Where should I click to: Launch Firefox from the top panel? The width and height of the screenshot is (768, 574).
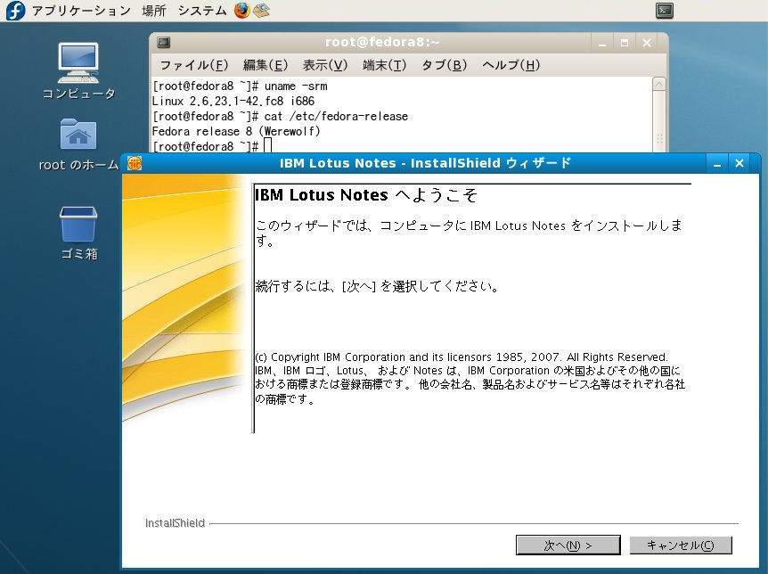coord(242,11)
